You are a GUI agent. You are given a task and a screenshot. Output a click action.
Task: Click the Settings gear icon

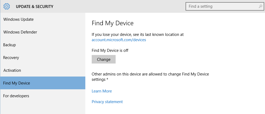click(x=7, y=6)
